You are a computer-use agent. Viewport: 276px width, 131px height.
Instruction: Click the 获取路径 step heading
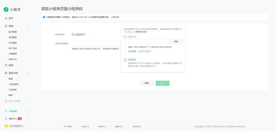tap(132, 60)
